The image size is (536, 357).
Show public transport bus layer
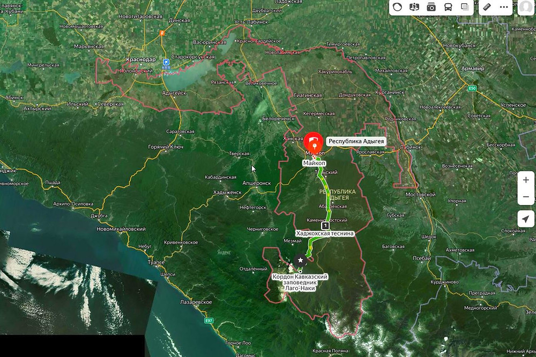(x=448, y=7)
